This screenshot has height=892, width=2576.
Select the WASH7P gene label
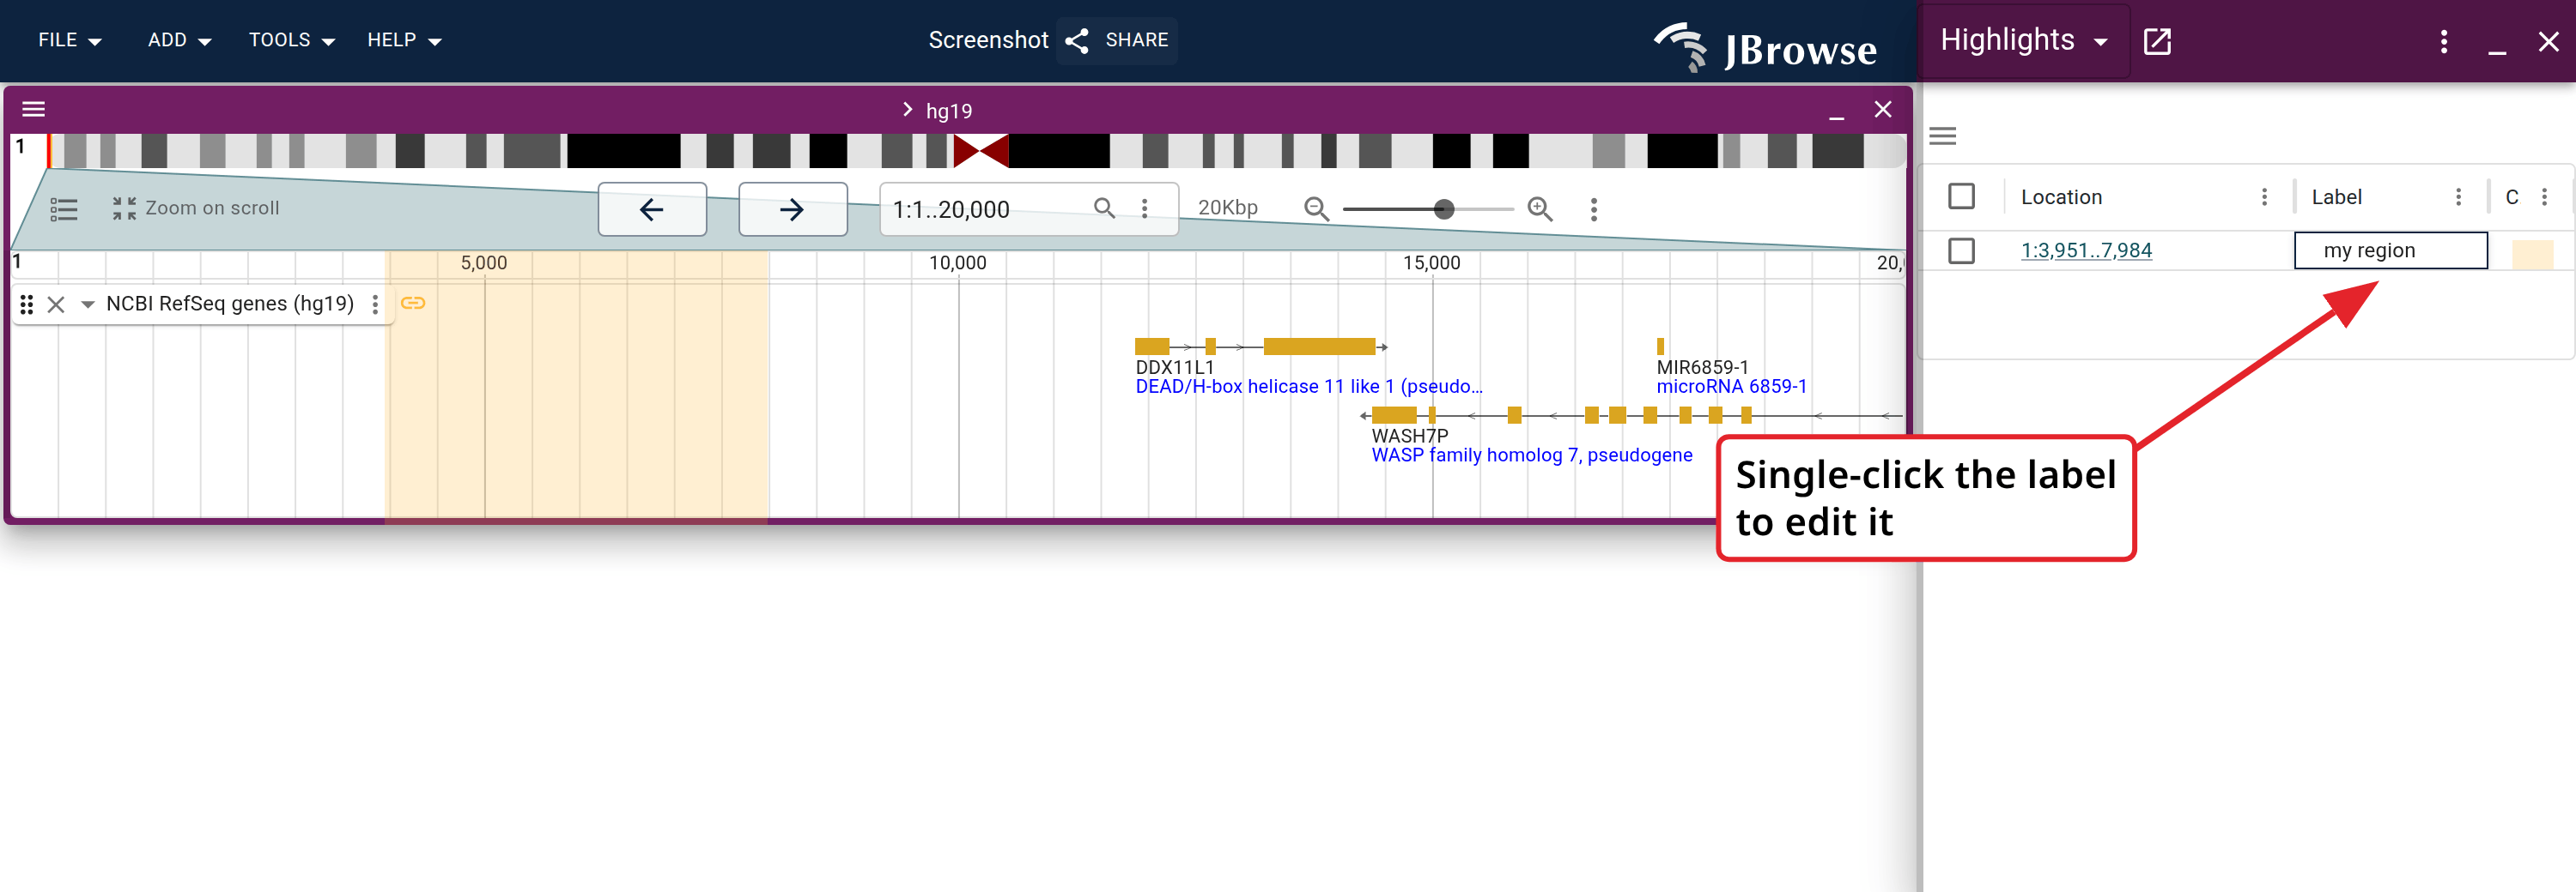(1409, 436)
